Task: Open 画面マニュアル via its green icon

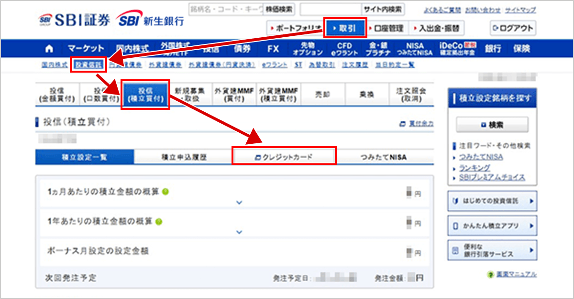Action: pyautogui.click(x=490, y=274)
